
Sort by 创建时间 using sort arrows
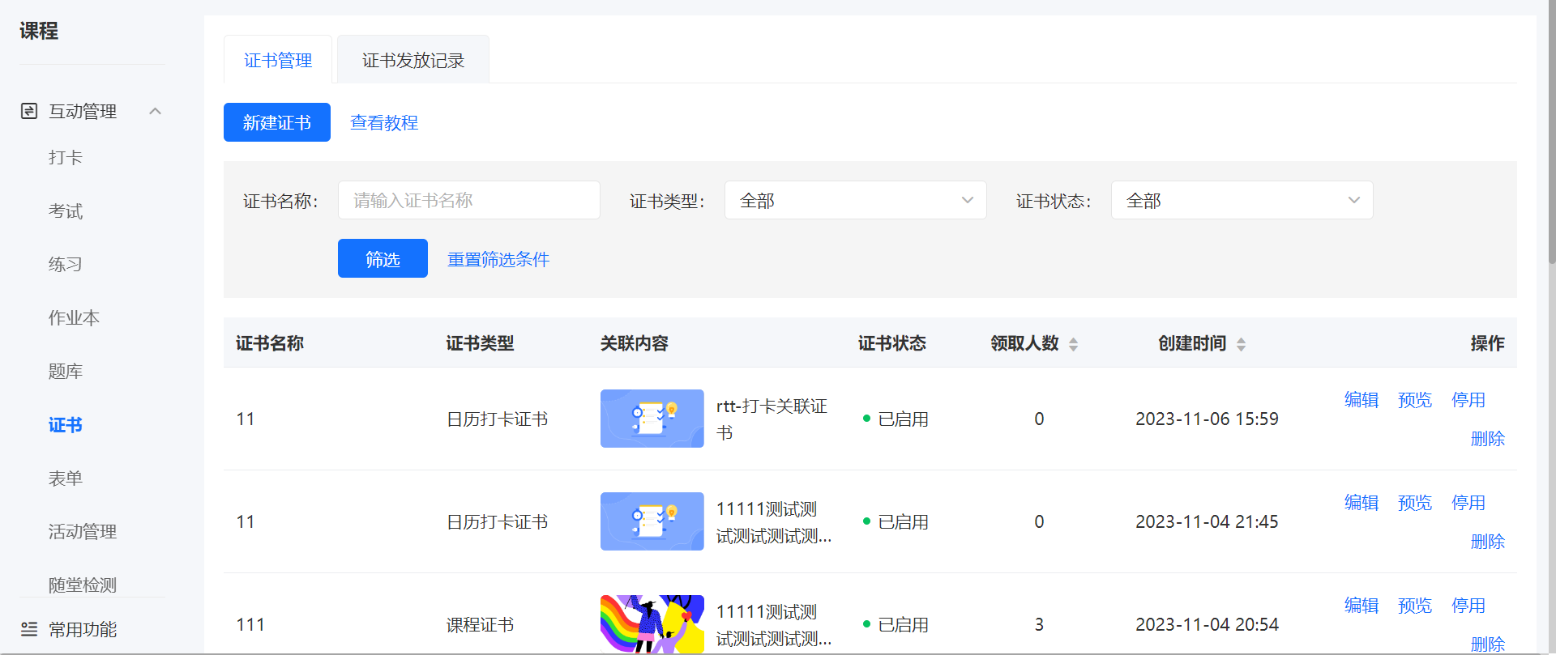click(x=1241, y=344)
